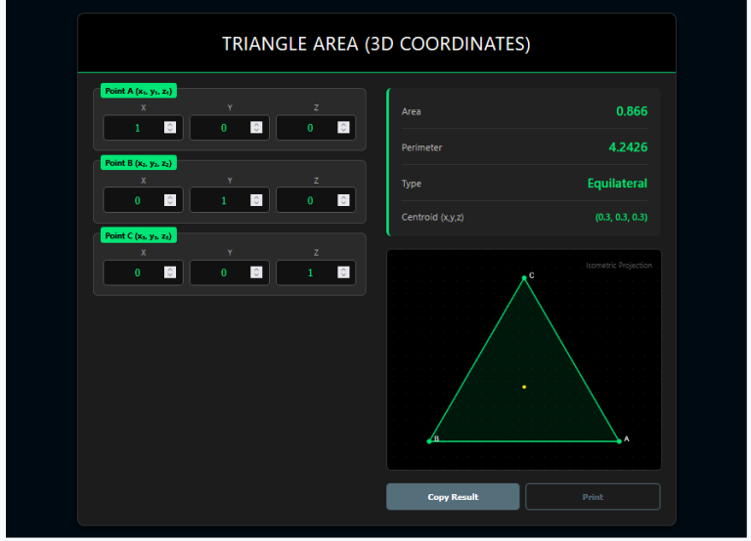751x541 pixels.
Task: Click the Area label in results
Action: click(x=411, y=111)
